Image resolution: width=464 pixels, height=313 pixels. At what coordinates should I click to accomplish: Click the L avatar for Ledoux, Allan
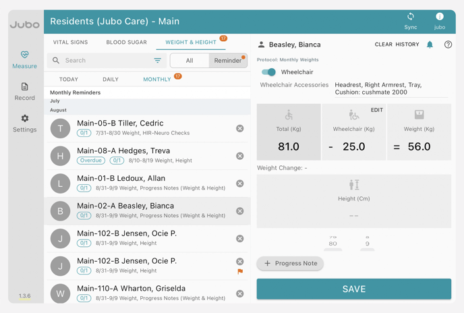[x=61, y=183]
